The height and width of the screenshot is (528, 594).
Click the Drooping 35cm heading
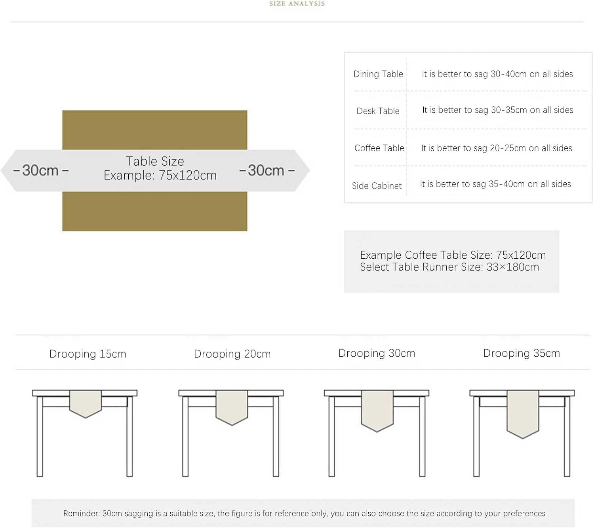522,353
